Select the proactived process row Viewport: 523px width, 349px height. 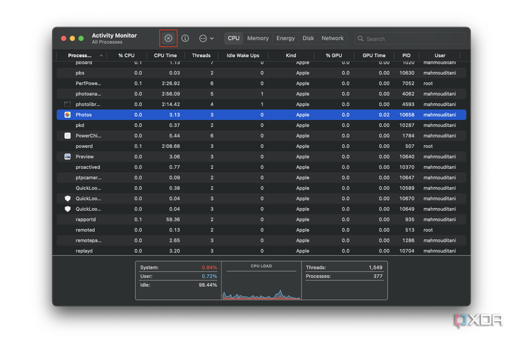[x=261, y=167]
